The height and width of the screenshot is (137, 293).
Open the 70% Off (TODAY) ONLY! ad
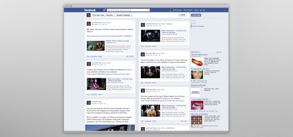(x=199, y=55)
